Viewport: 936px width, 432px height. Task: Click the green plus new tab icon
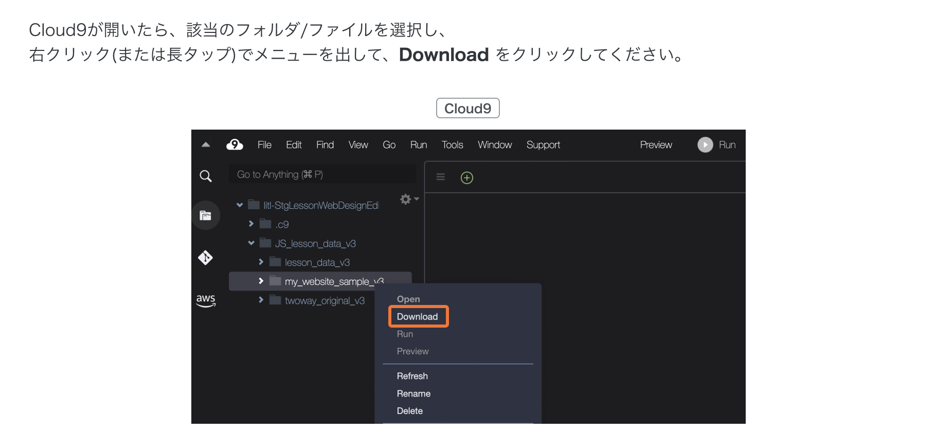pyautogui.click(x=466, y=178)
